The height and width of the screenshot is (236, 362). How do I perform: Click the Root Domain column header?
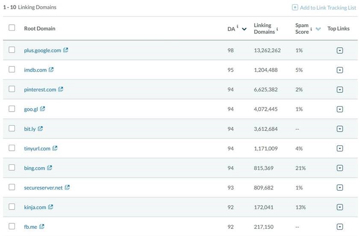click(x=40, y=29)
